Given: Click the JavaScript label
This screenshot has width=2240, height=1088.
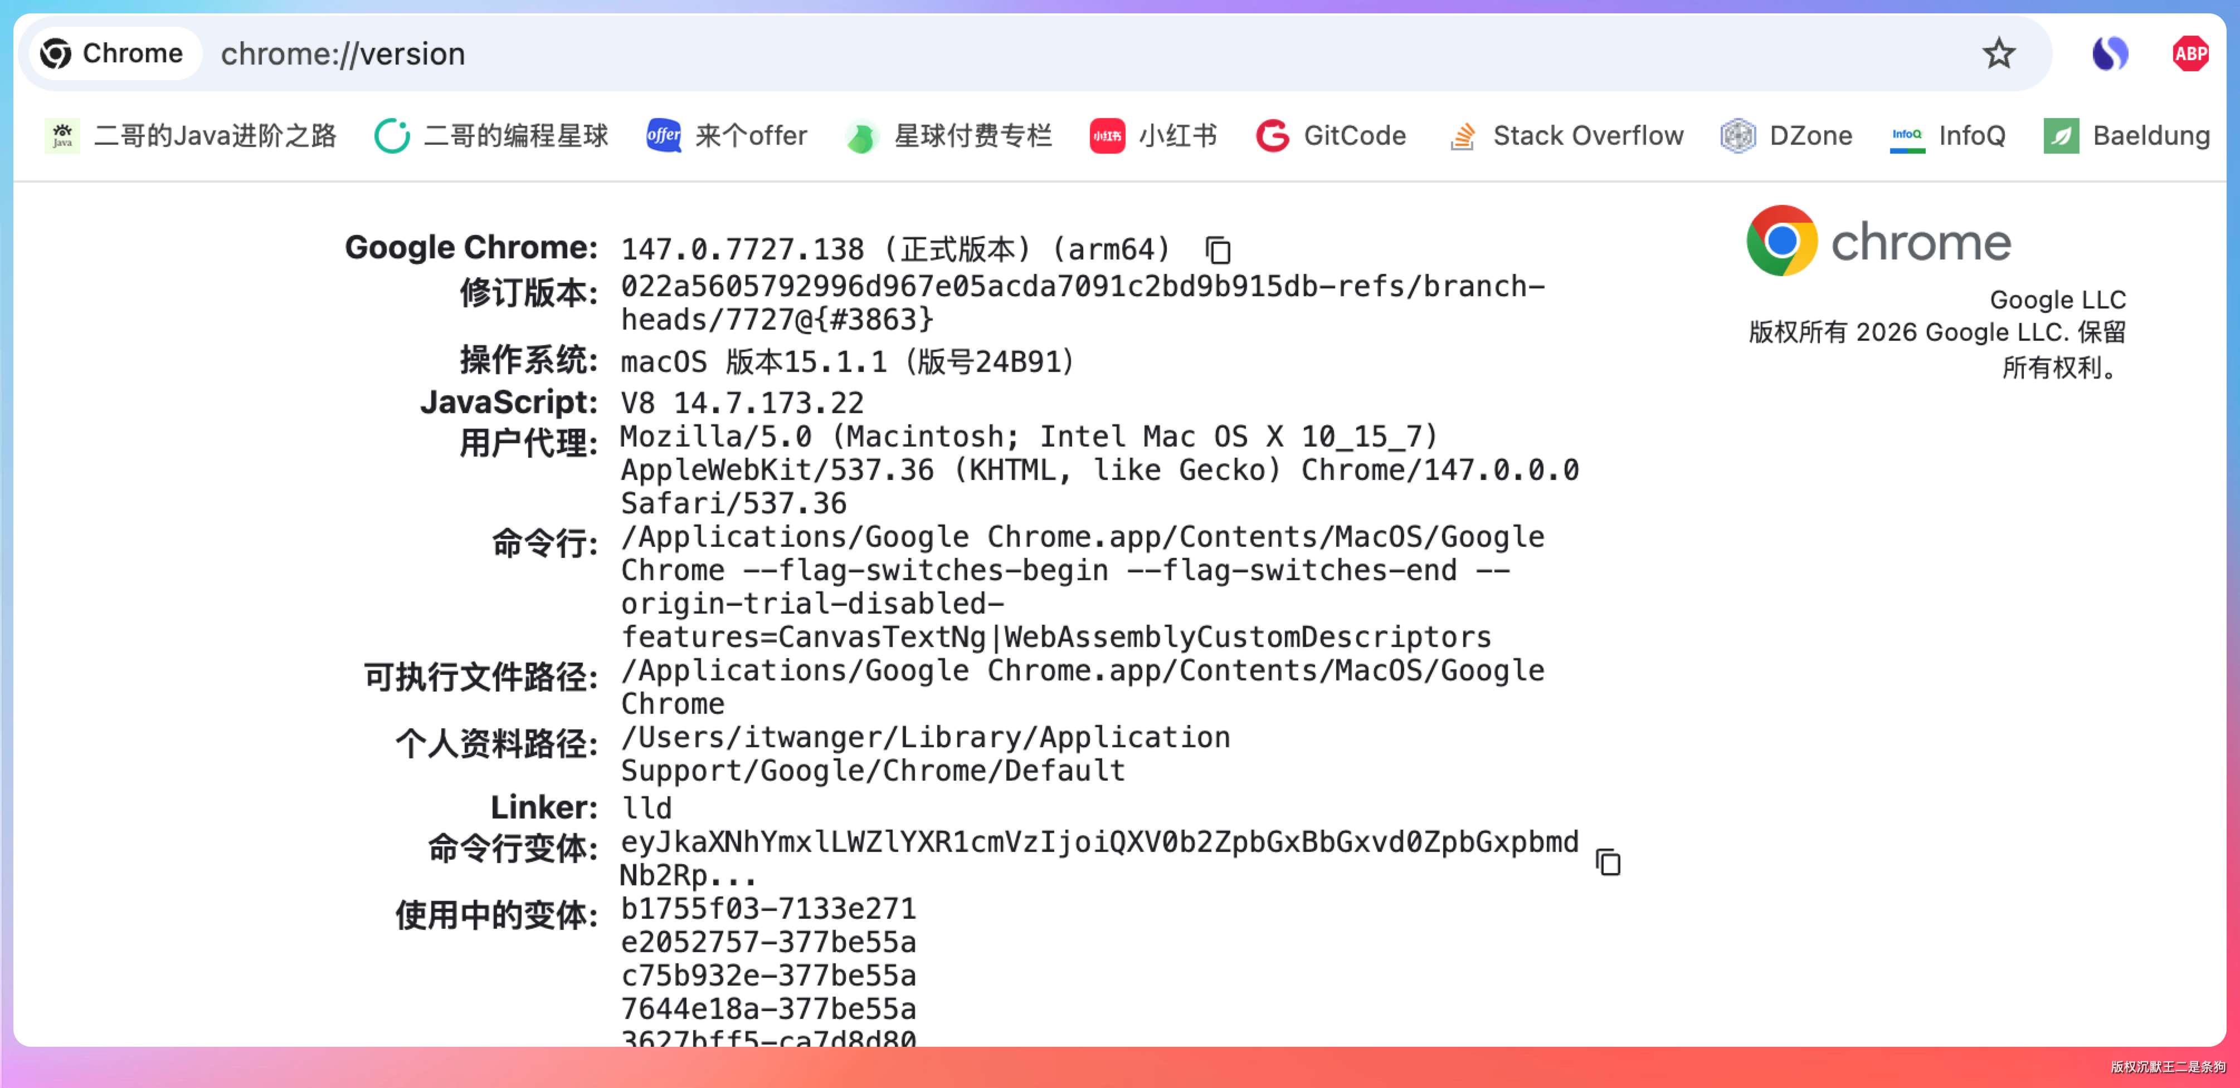Looking at the screenshot, I should point(509,403).
